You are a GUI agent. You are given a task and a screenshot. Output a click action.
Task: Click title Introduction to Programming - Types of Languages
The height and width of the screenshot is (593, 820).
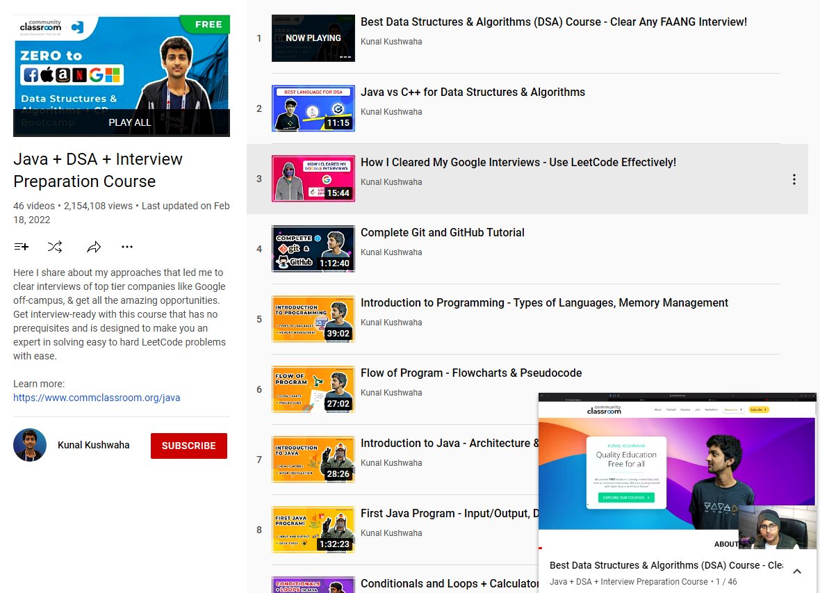point(544,302)
